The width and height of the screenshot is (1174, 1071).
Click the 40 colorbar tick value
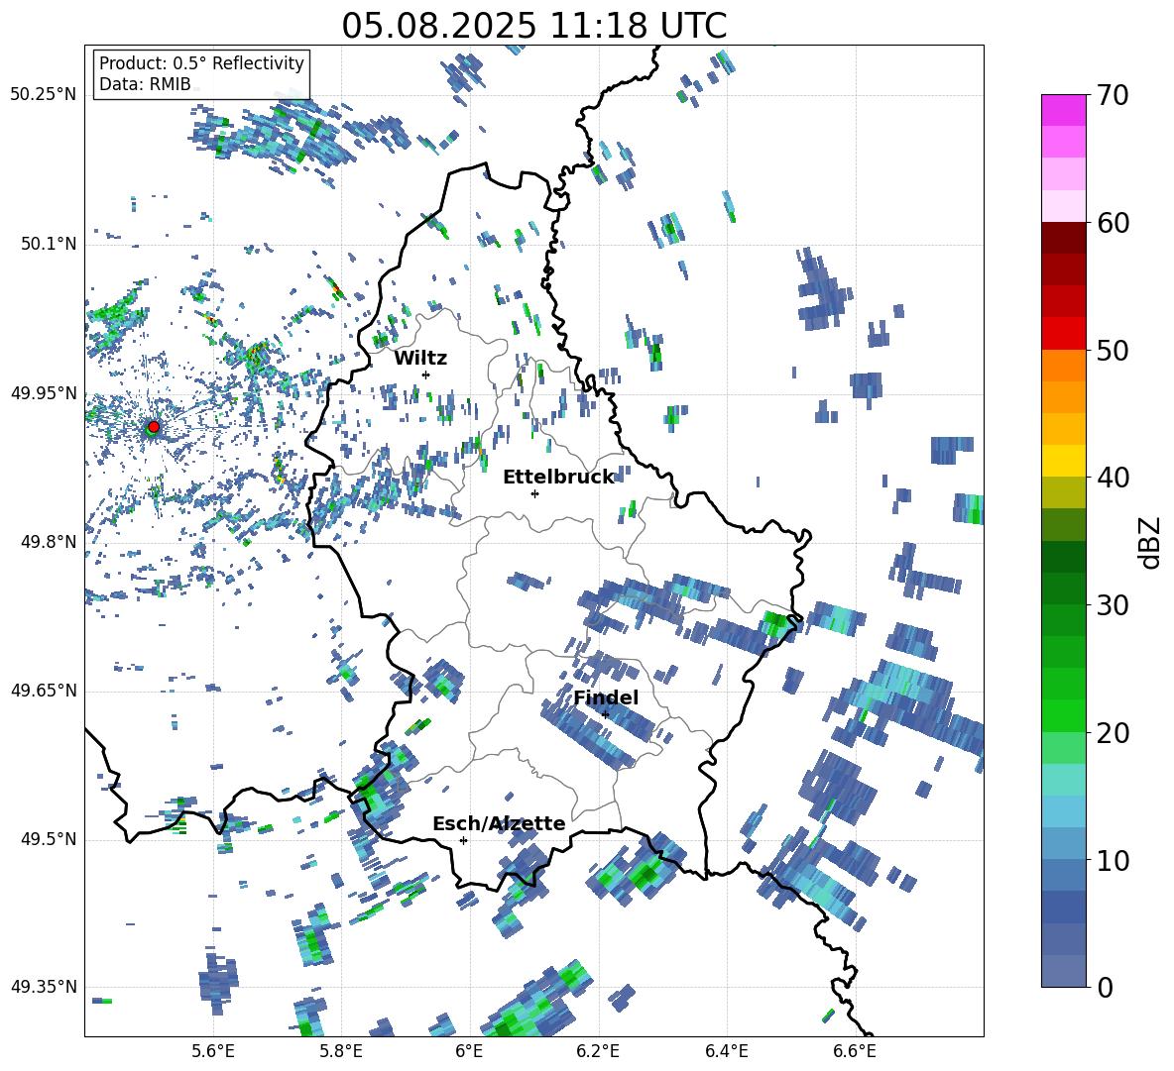click(1113, 478)
